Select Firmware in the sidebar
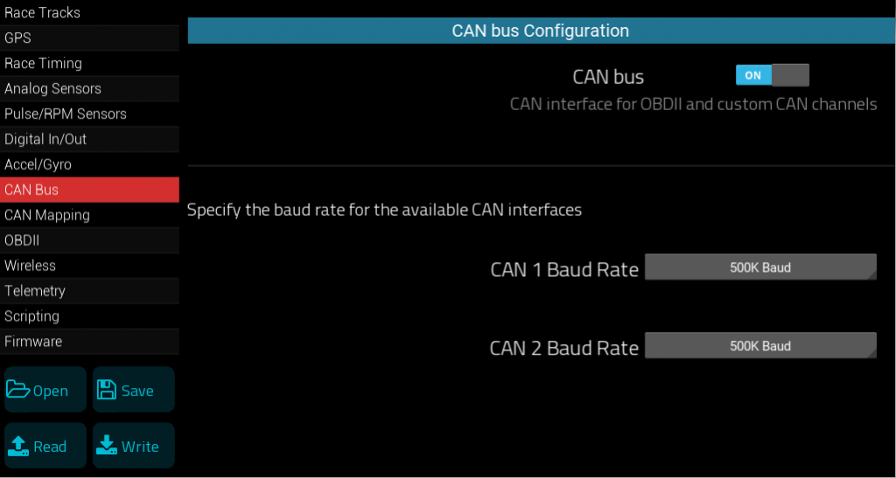The height and width of the screenshot is (478, 896). click(x=33, y=342)
